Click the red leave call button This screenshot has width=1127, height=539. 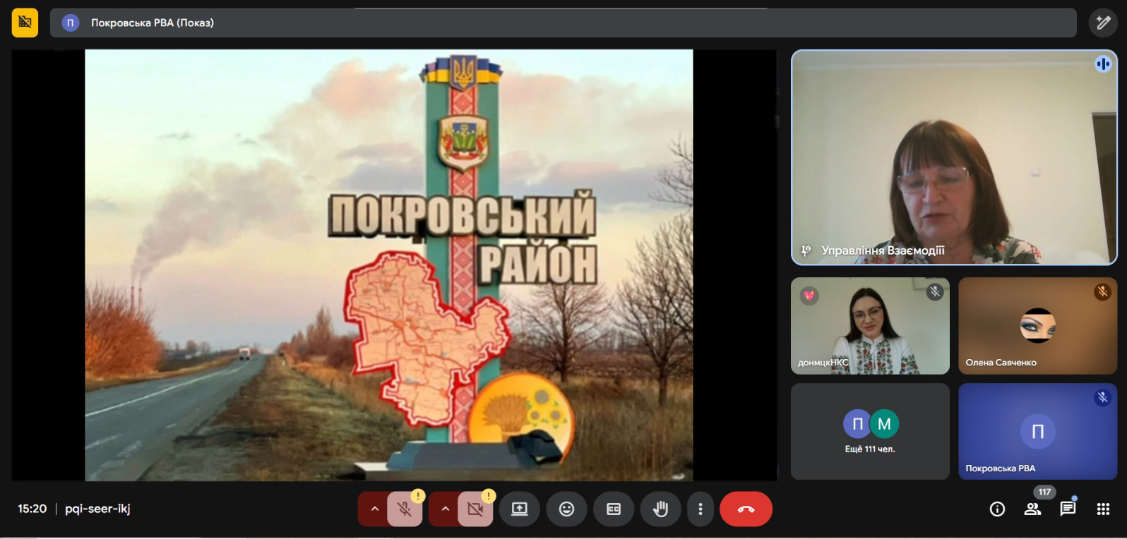pyautogui.click(x=746, y=509)
